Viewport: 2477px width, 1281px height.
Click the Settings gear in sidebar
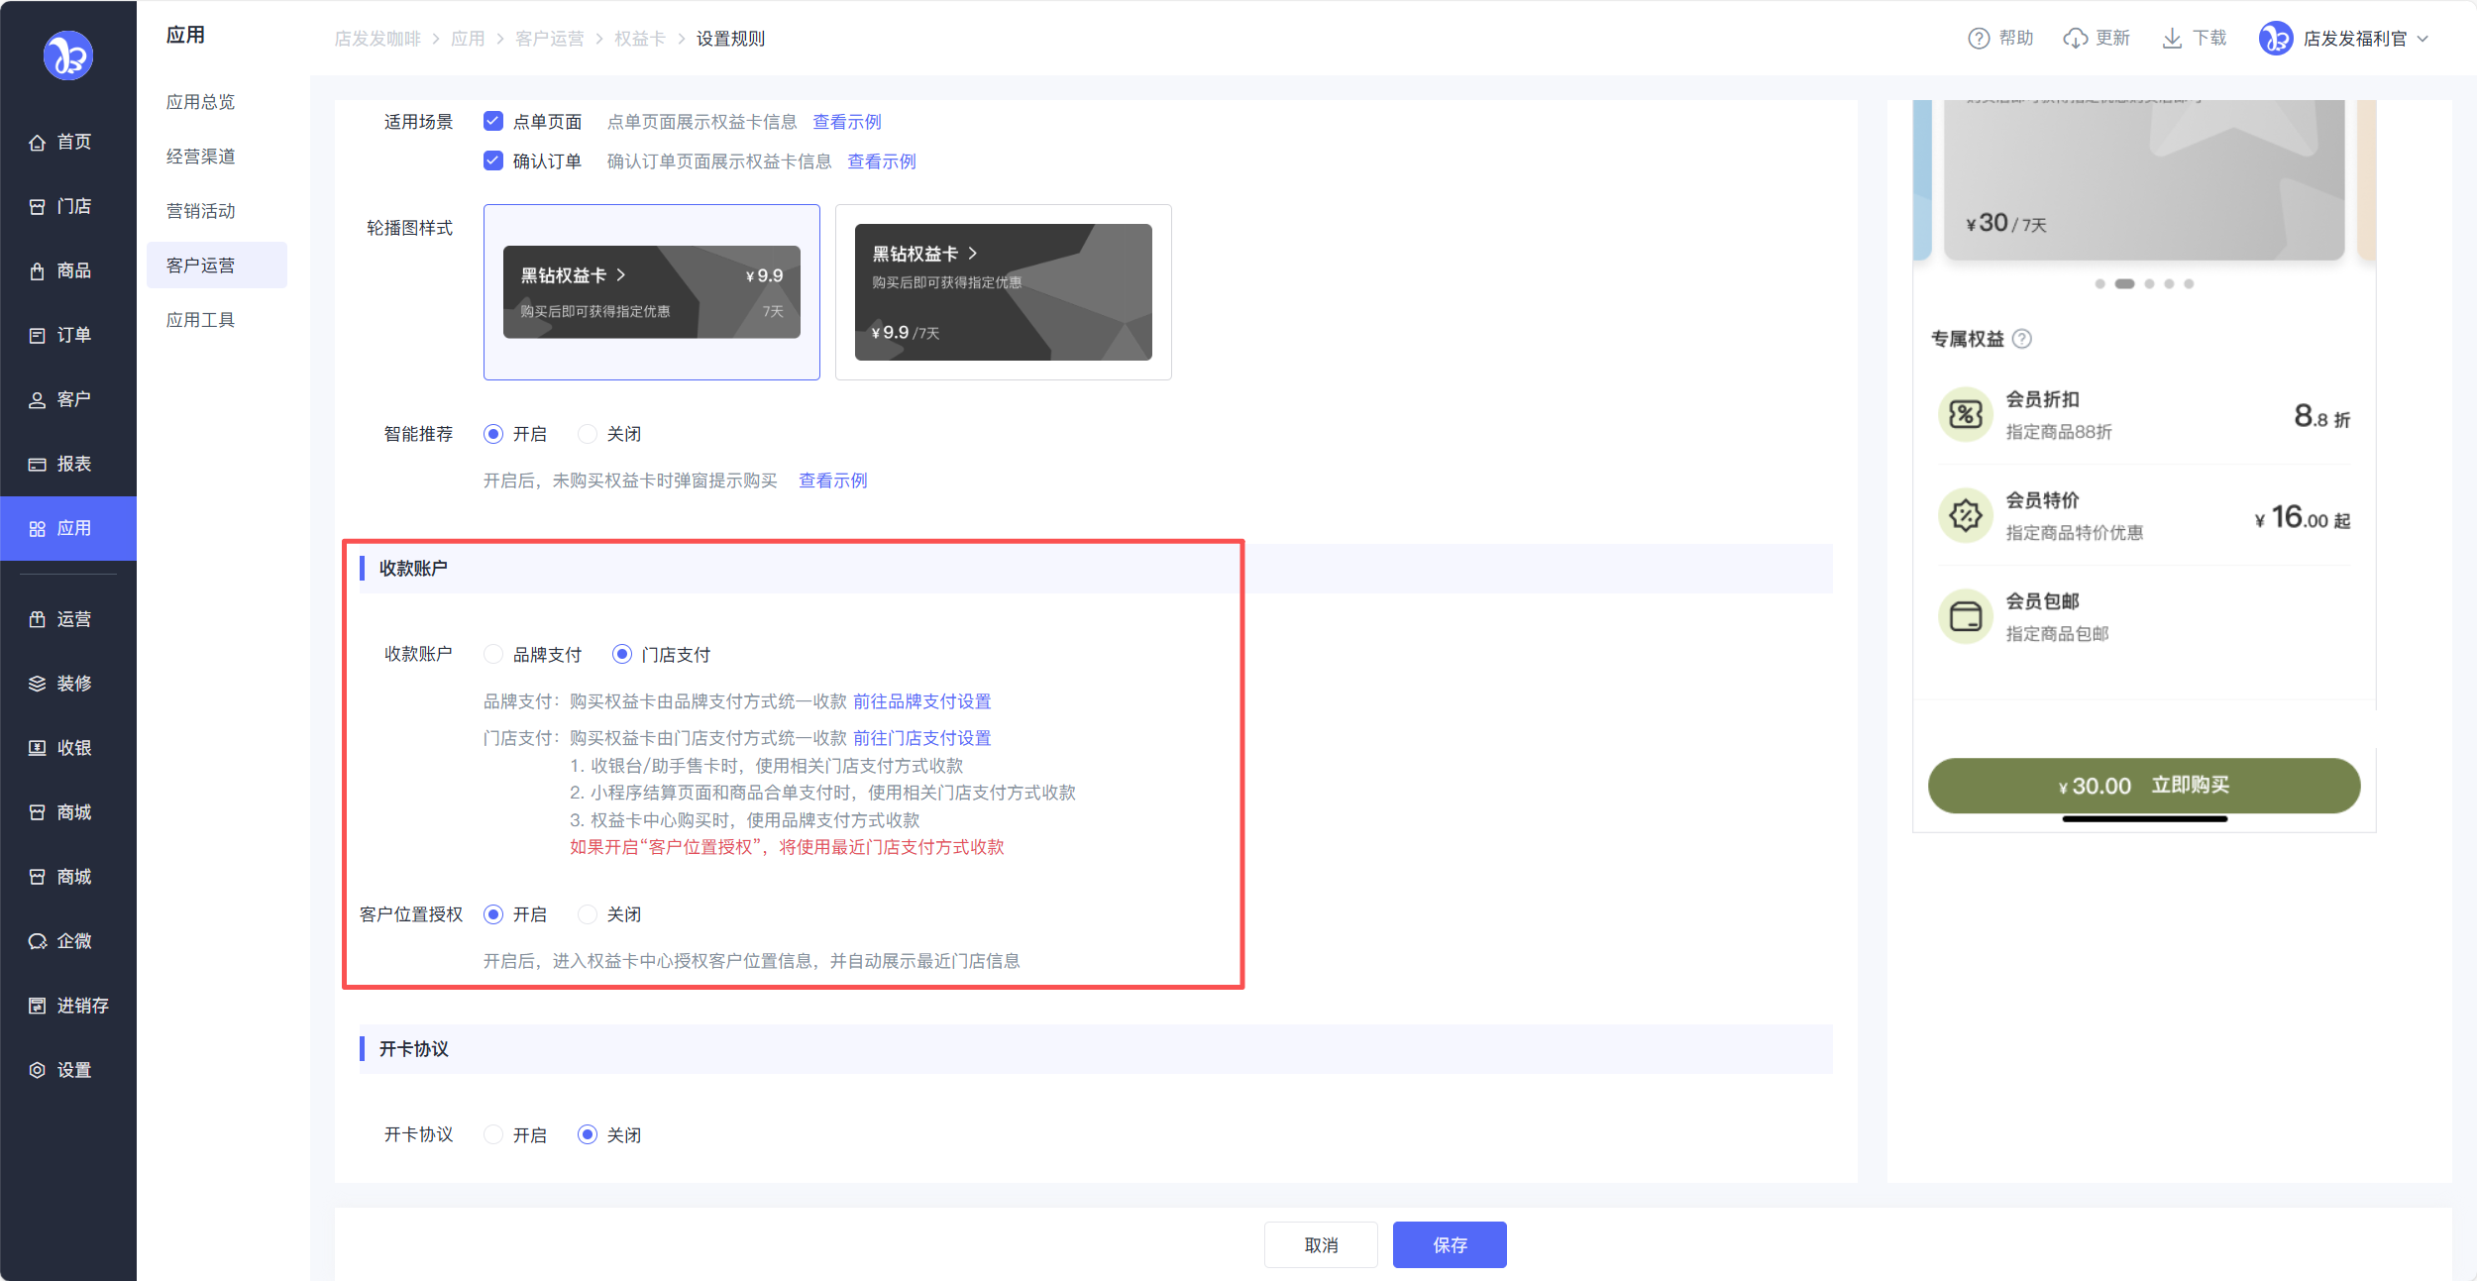coord(38,1070)
